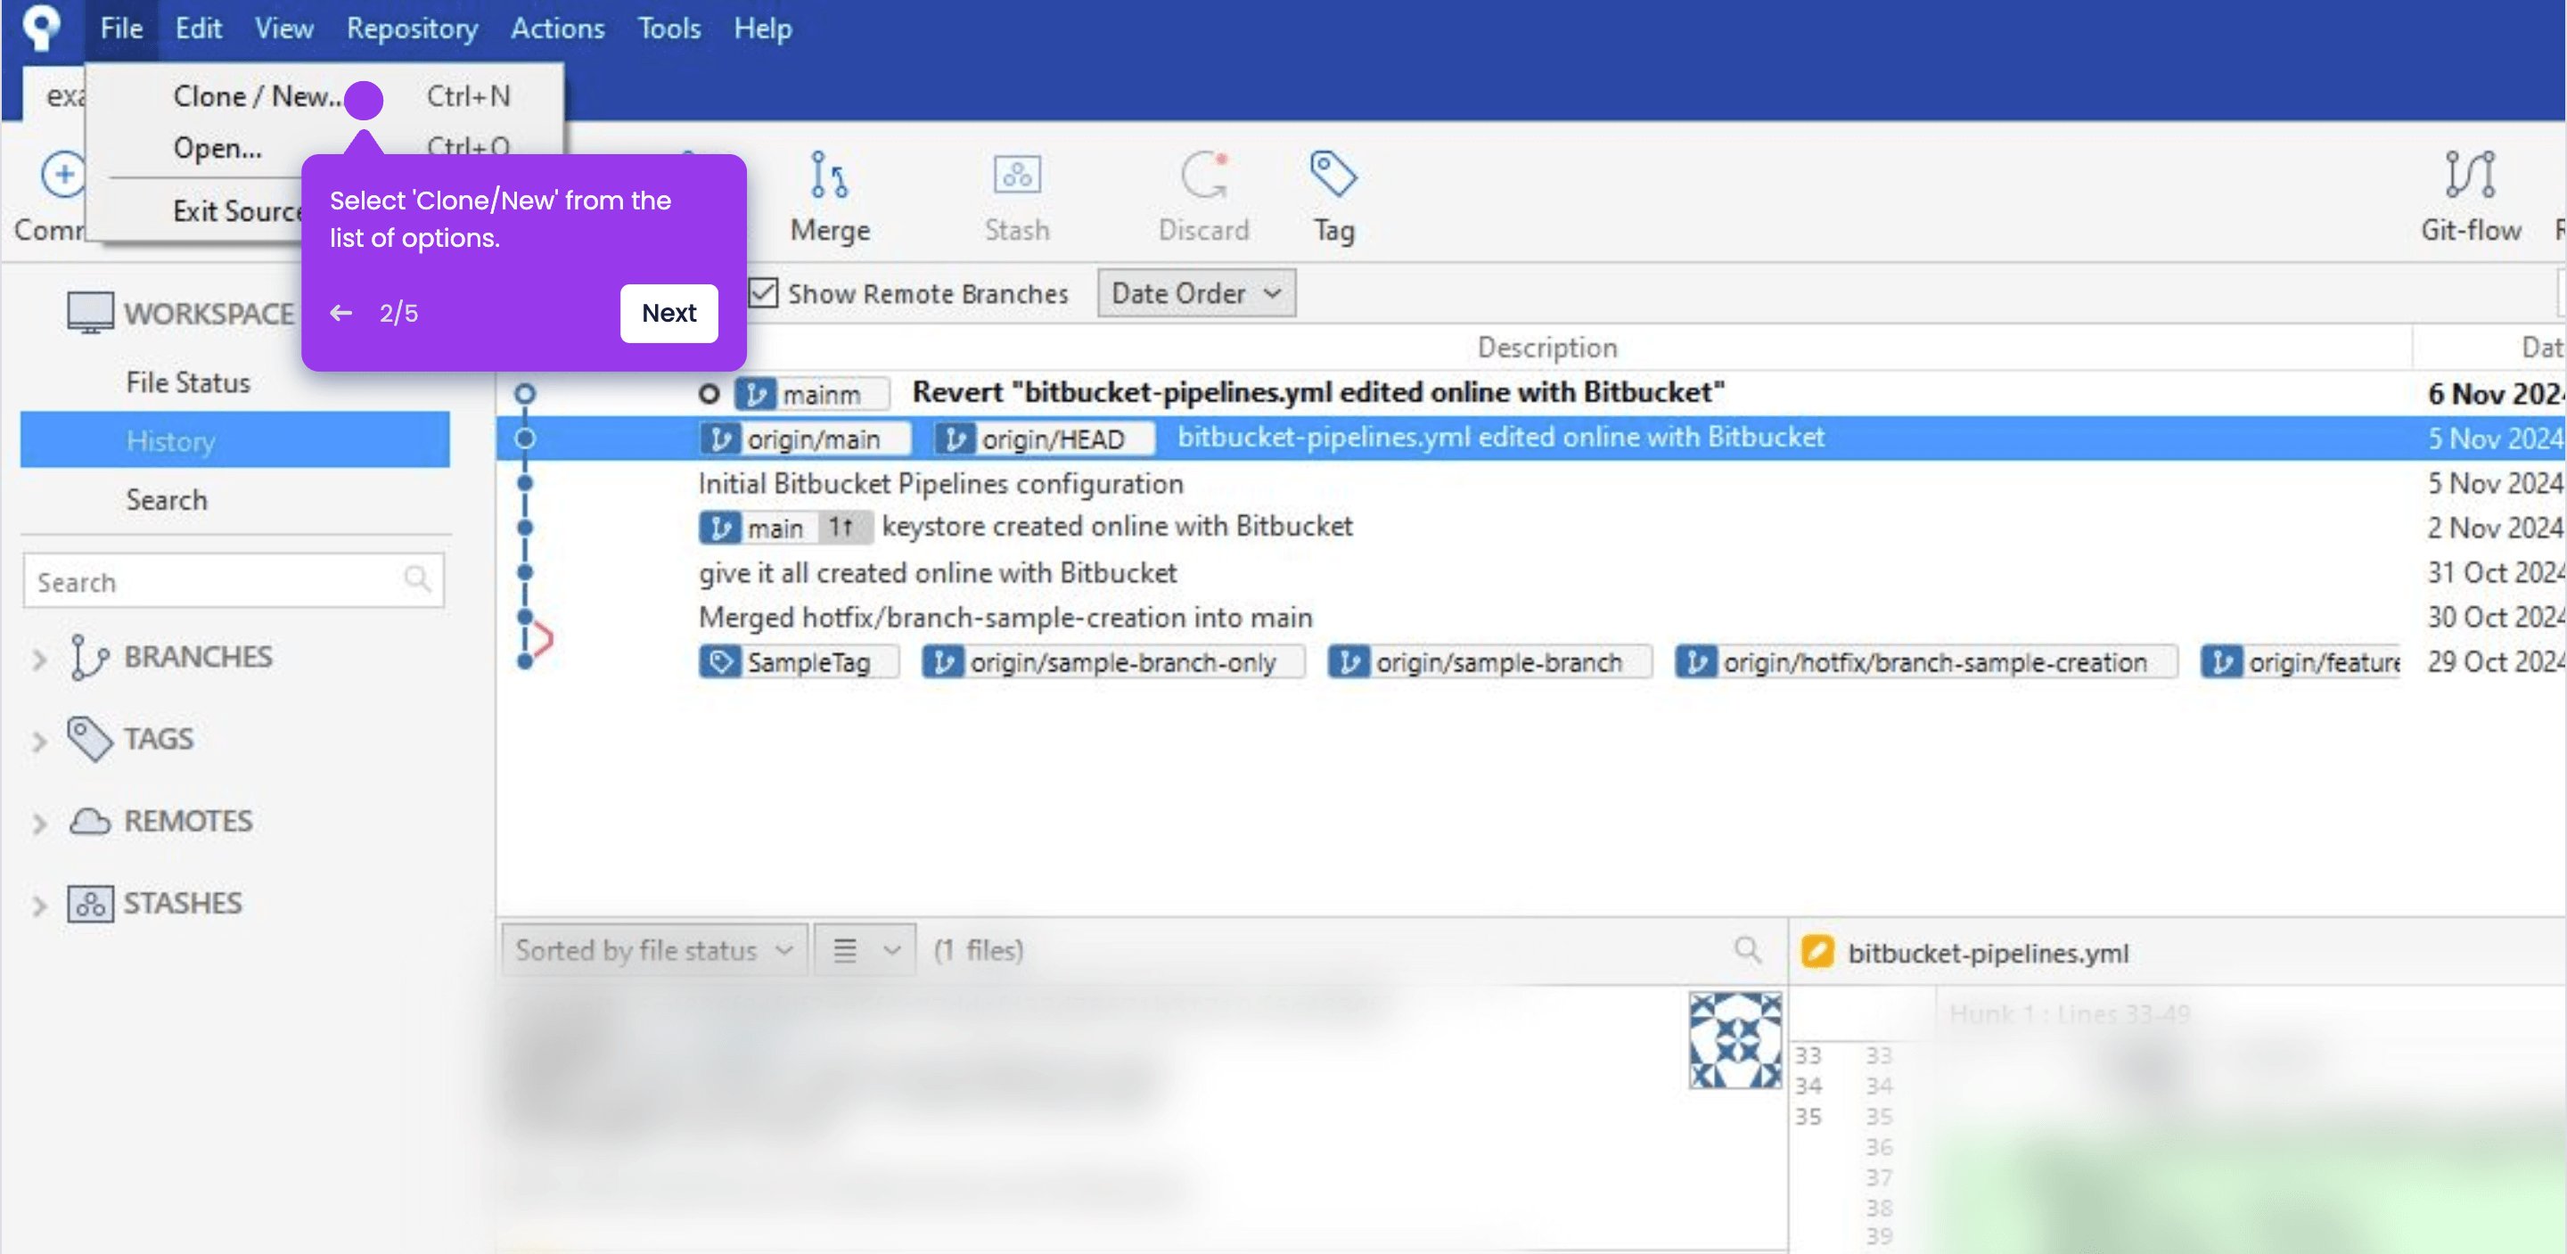
Task: Click the REMOTES cloud icon
Action: (90, 822)
